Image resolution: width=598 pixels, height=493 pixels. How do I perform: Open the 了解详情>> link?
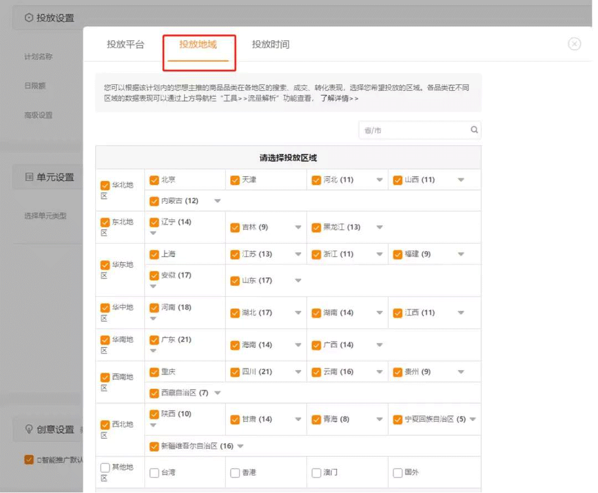[x=339, y=98]
